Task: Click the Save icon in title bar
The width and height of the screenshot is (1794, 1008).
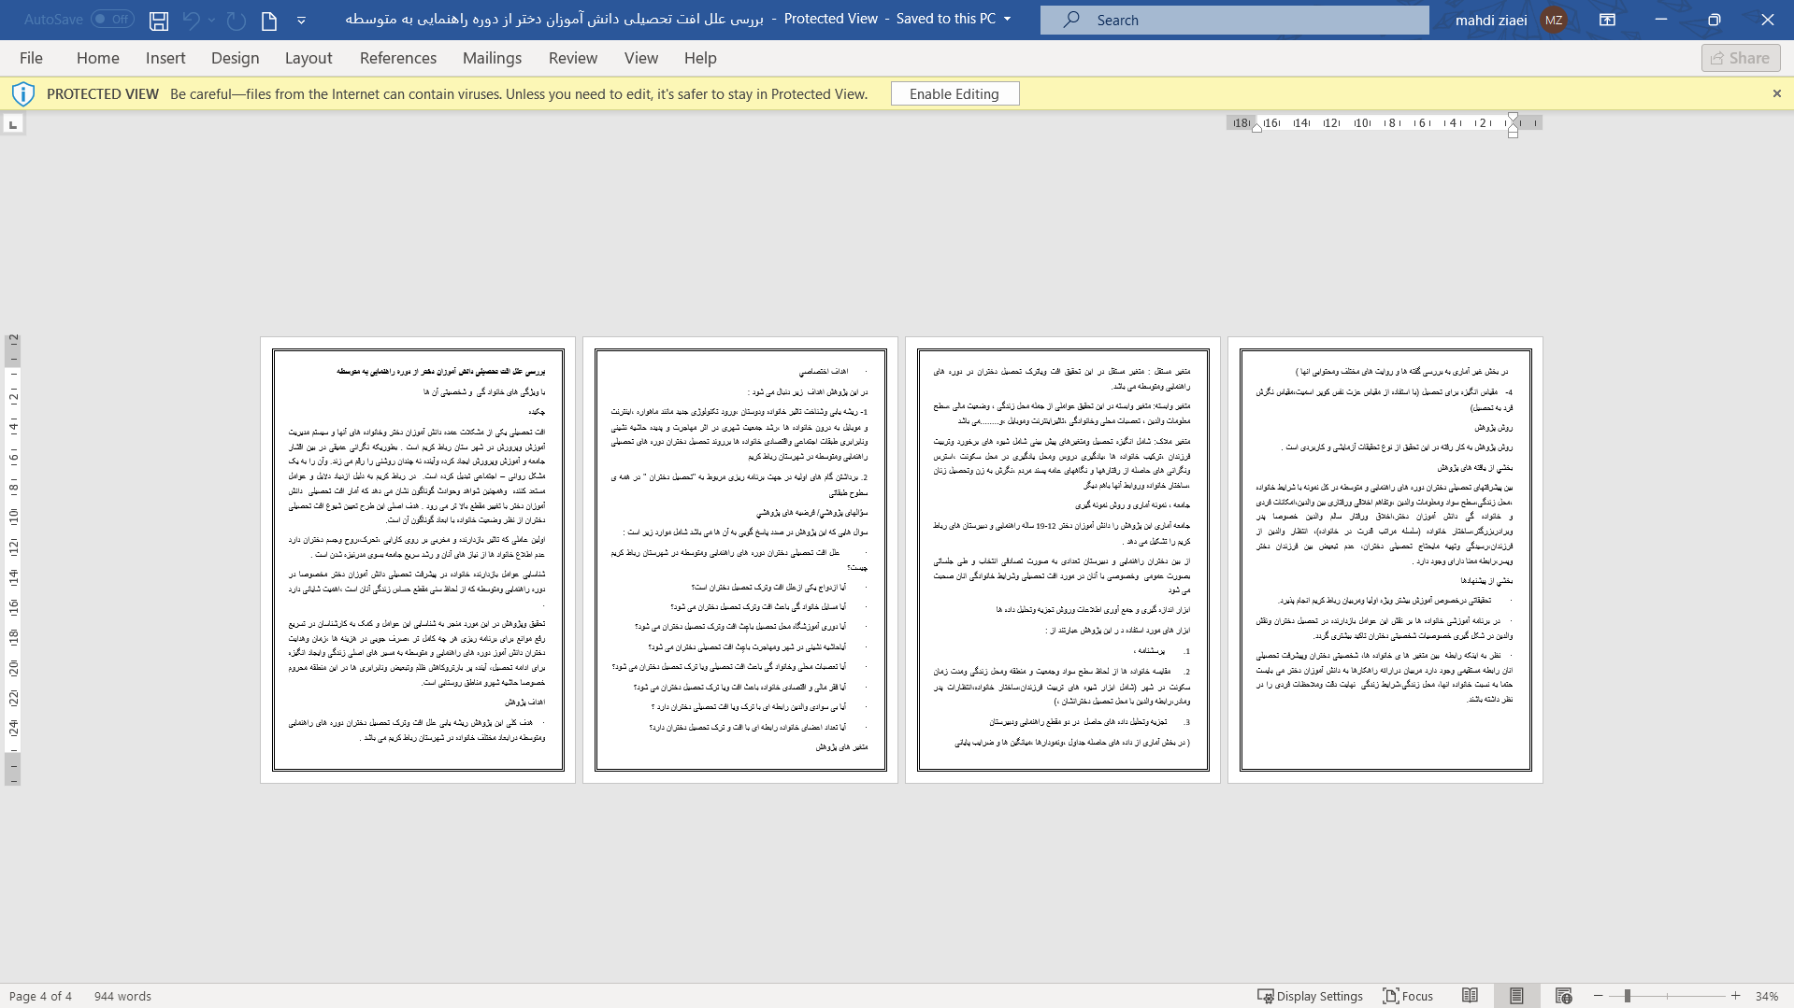Action: point(159,20)
